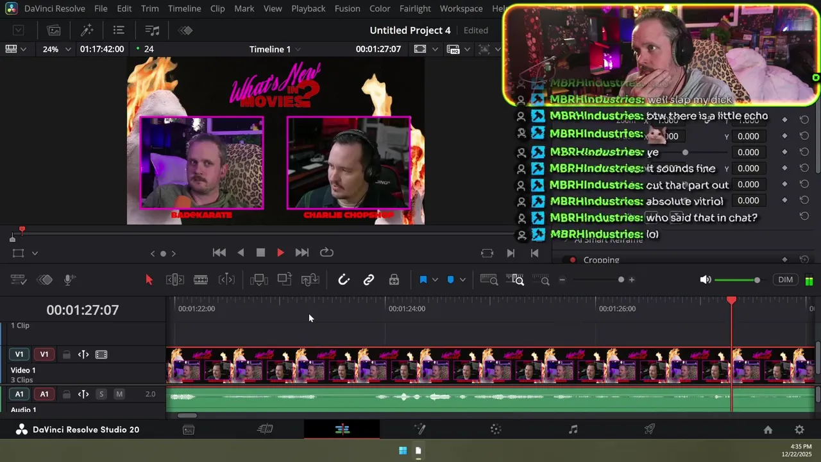Open the viewer zoom 24% dropdown
Screen dimensions: 821x462
[x=56, y=49]
